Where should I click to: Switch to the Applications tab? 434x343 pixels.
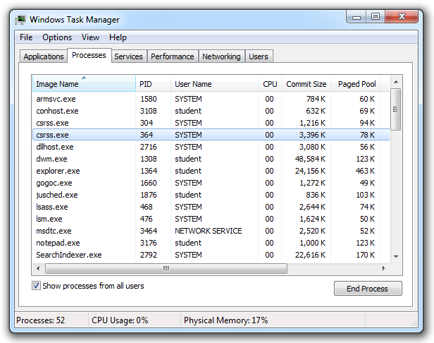click(44, 56)
